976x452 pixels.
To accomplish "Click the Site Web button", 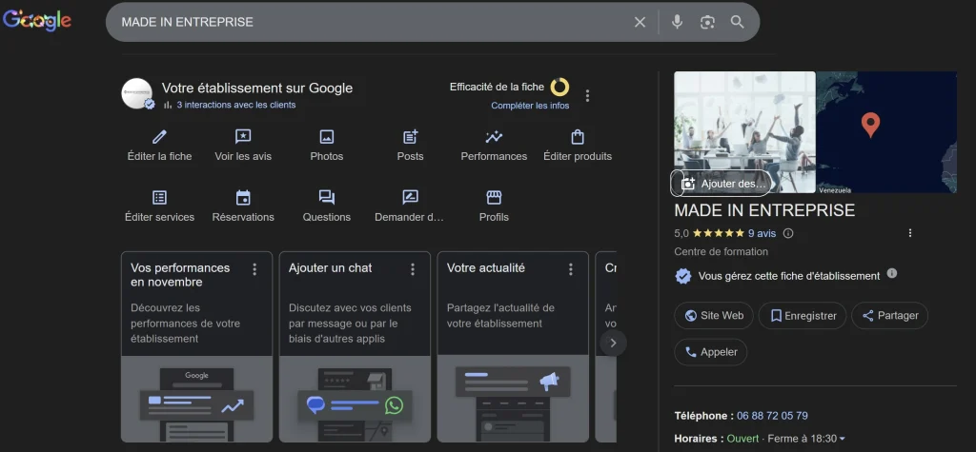I will coord(714,316).
